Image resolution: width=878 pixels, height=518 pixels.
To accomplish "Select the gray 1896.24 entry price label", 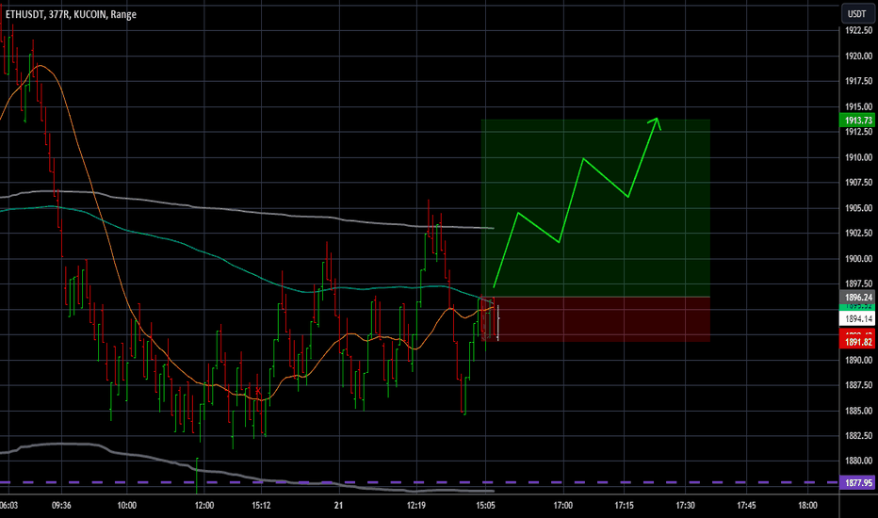I will coord(858,298).
